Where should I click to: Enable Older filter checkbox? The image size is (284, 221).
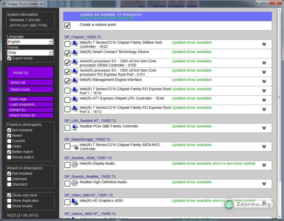(x=9, y=146)
